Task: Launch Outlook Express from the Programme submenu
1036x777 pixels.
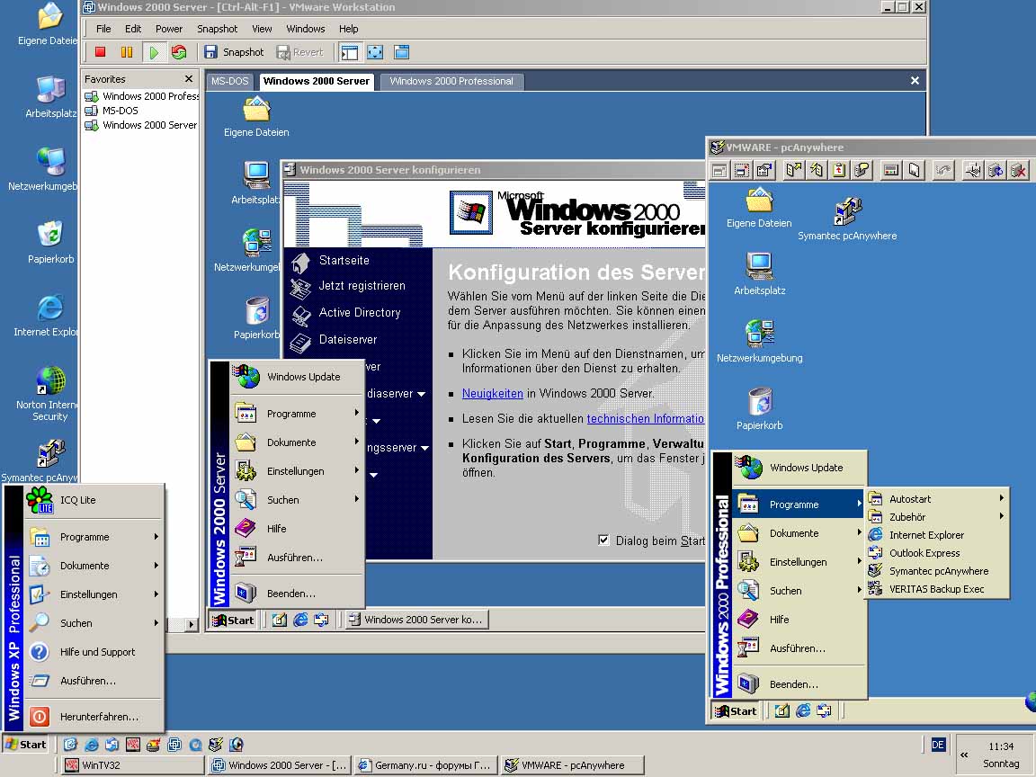Action: pos(938,553)
